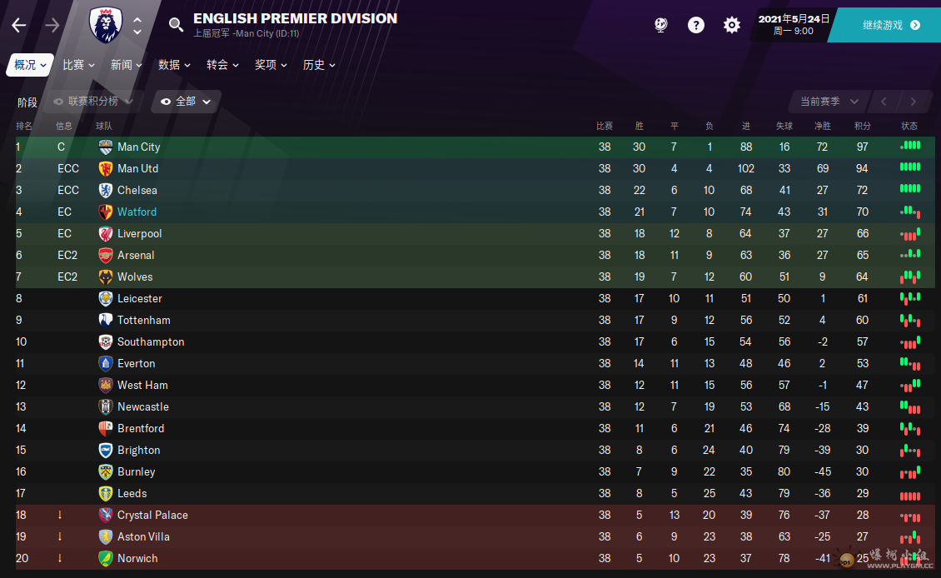The image size is (941, 578).
Task: Click the globe trophy icon
Action: (x=660, y=25)
